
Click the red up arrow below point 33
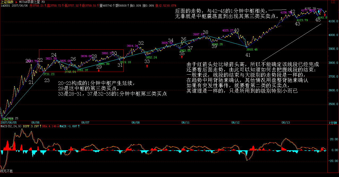click(x=147, y=66)
